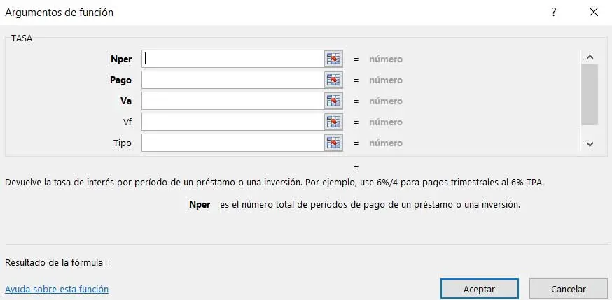Screen dimensions: 612x300
Task: Click the collapse dialog icon beside Tipo
Action: coord(333,143)
